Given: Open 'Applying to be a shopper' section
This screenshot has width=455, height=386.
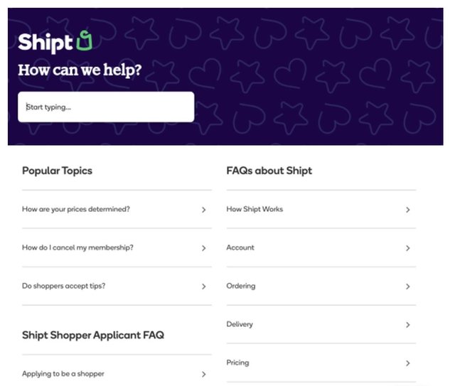Looking at the screenshot, I should pyautogui.click(x=64, y=374).
